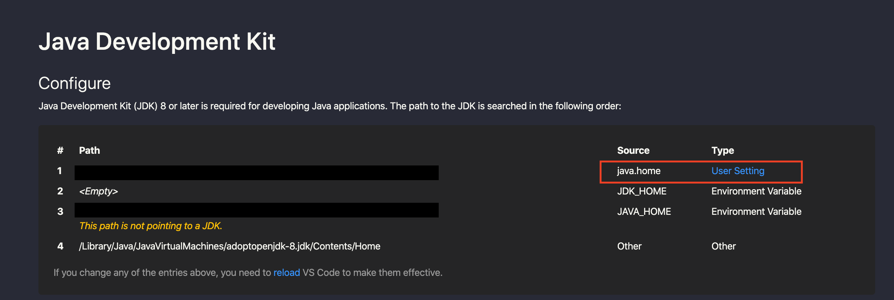Image resolution: width=894 pixels, height=300 pixels.
Task: Click the # column header
Action: [x=60, y=150]
